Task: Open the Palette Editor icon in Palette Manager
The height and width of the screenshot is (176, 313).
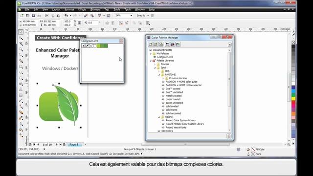Action: [x=173, y=44]
